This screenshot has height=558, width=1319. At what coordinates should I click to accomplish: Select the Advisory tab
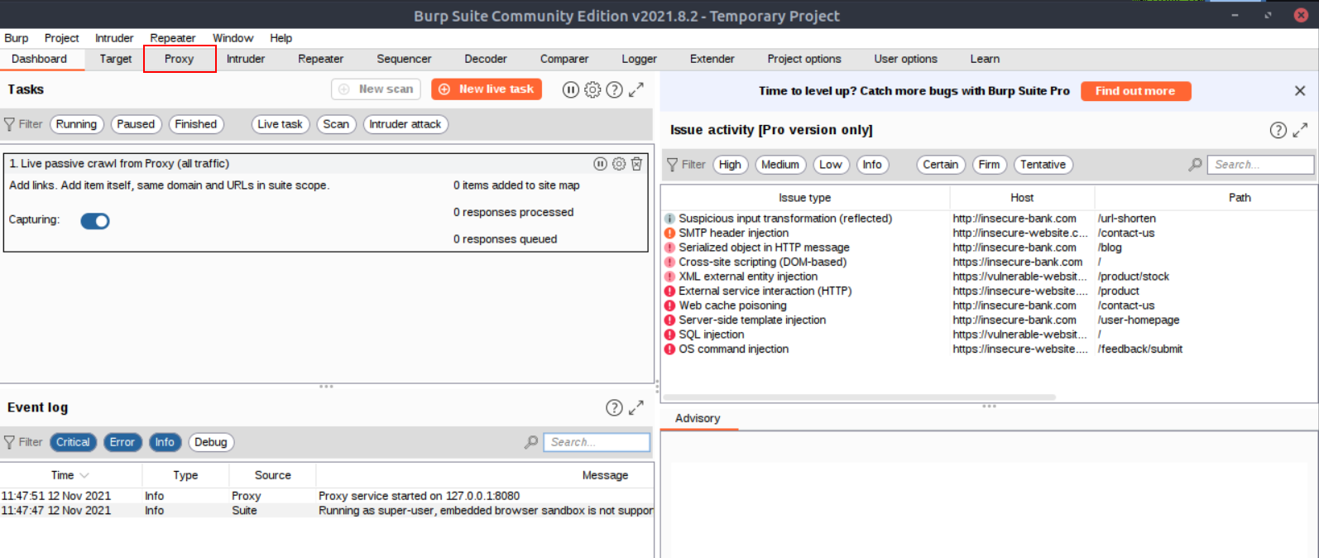coord(698,418)
